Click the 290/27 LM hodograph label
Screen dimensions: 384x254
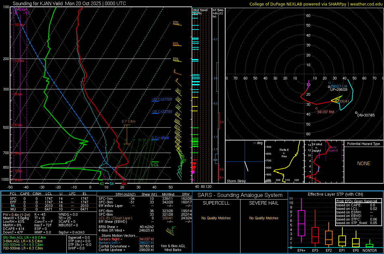click(339, 86)
